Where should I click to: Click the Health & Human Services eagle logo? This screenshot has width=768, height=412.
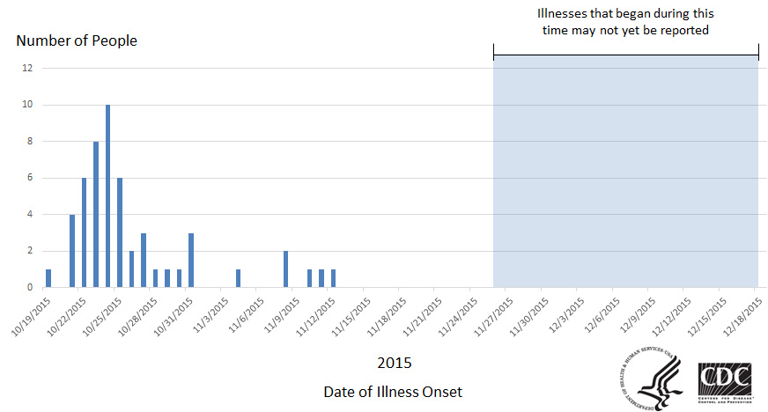pos(652,378)
